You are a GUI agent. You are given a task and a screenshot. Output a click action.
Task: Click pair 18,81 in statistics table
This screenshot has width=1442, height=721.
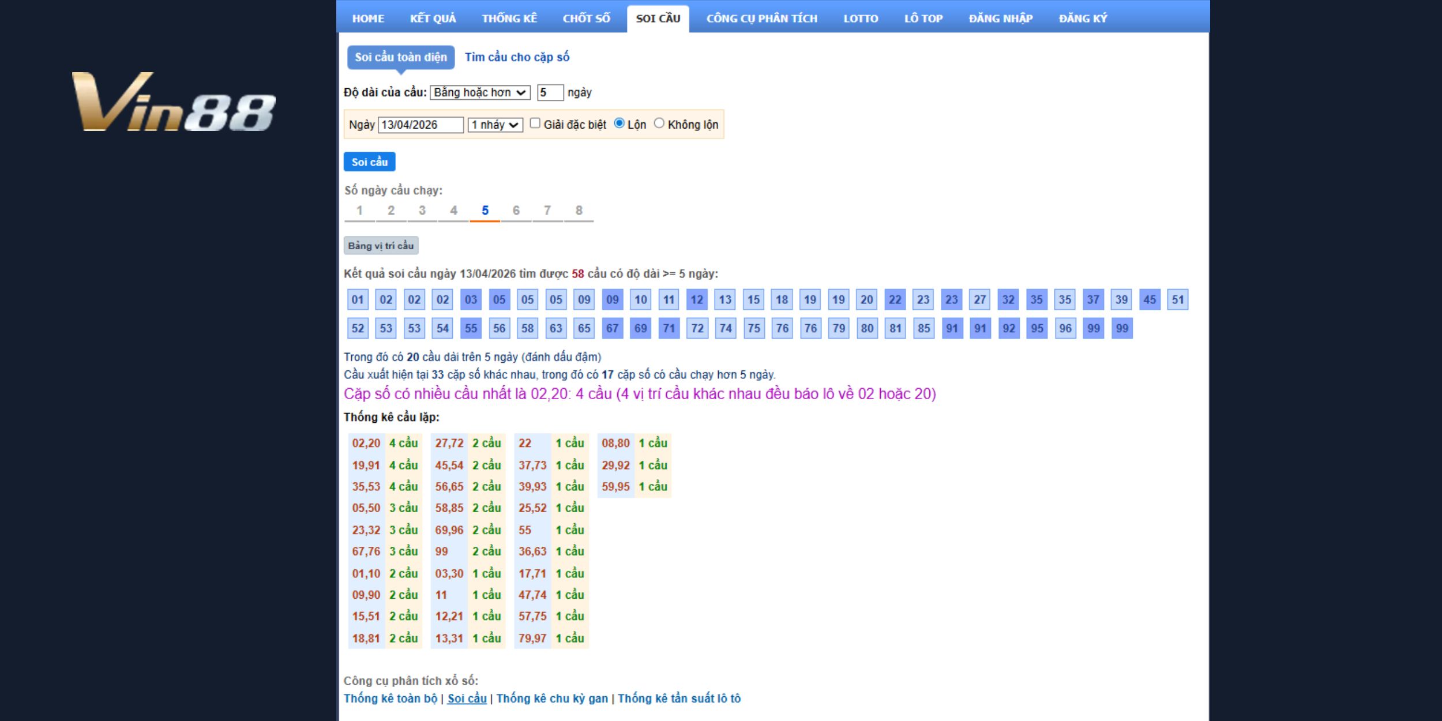click(x=366, y=638)
